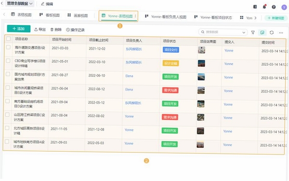Click the yellow 设计定稿 status tag
Image resolution: width=289 pixels, height=181 pixels.
171,63
